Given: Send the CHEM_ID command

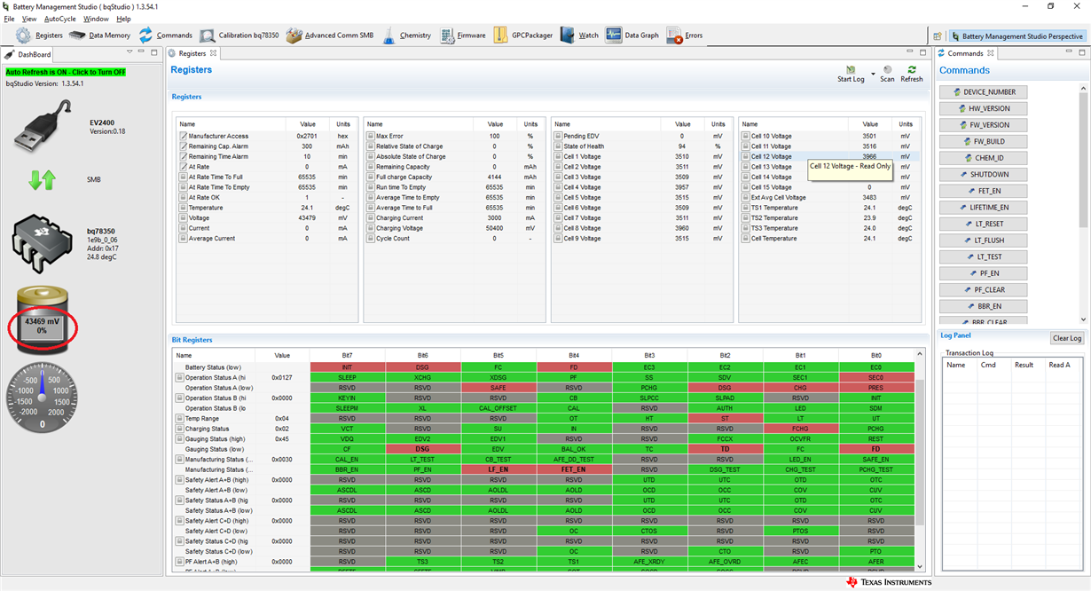Looking at the screenshot, I should coord(984,158).
